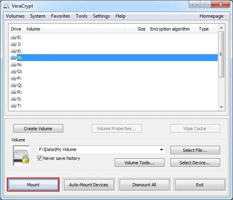Click Encryption algorithm column header
Screen dimensions: 233x200
click(172, 29)
